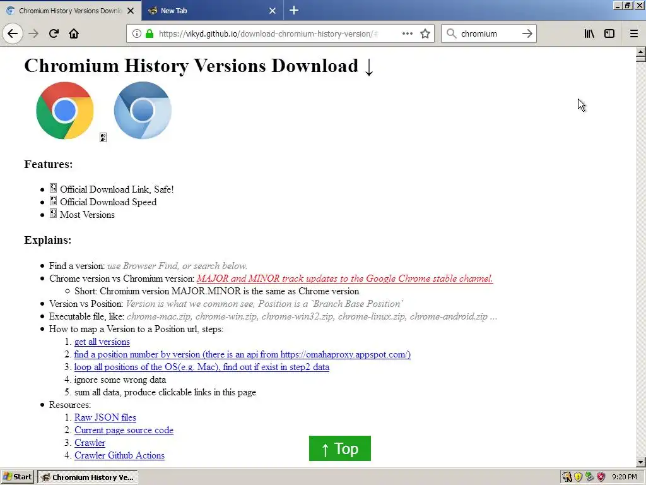
Task: Open the Firefox hamburger menu
Action: (x=634, y=33)
